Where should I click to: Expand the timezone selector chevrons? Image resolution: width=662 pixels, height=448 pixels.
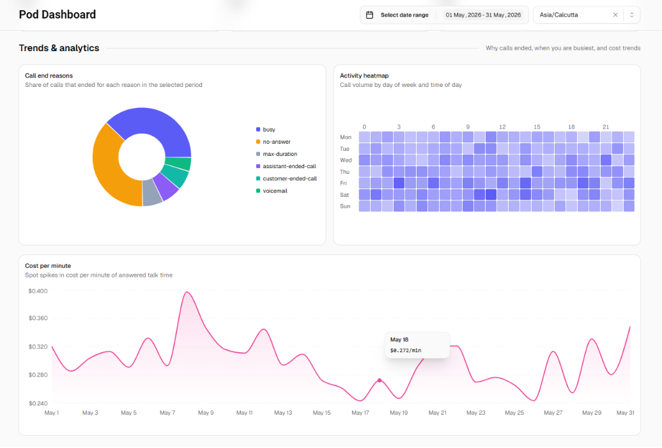click(631, 15)
